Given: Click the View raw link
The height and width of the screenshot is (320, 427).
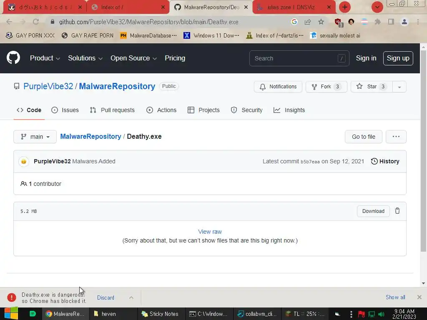Looking at the screenshot, I should click(x=210, y=232).
